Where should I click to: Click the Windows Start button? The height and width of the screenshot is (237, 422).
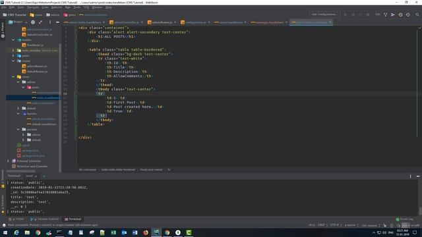(x=5, y=232)
